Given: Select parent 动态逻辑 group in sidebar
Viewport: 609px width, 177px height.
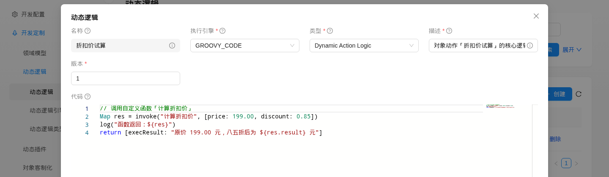Looking at the screenshot, I should (35, 72).
